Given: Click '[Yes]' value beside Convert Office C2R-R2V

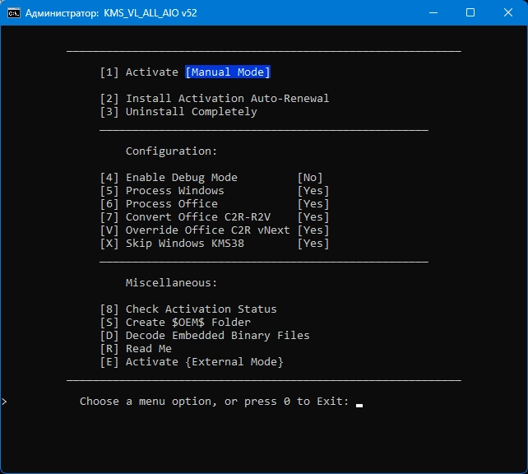Looking at the screenshot, I should click(x=313, y=216).
